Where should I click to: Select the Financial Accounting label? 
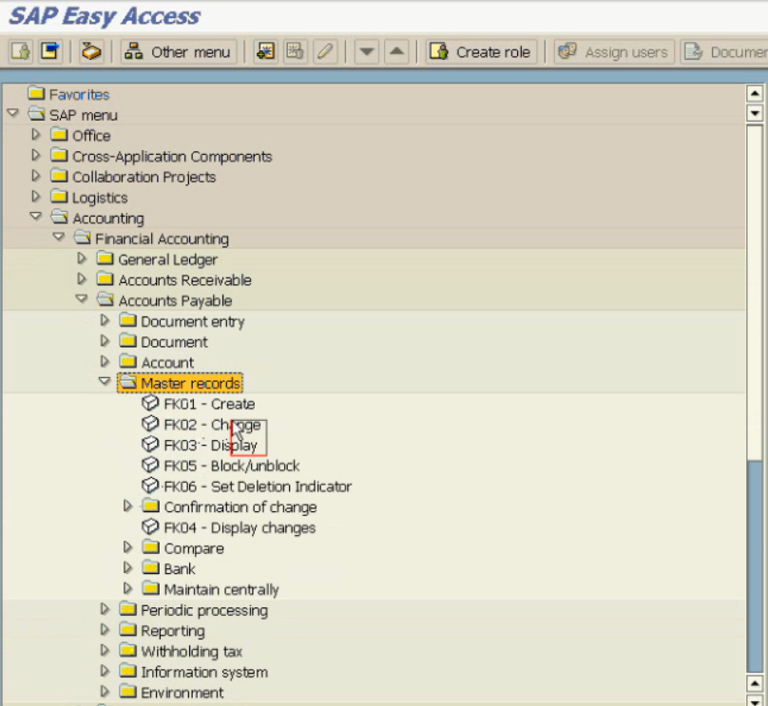coord(162,239)
